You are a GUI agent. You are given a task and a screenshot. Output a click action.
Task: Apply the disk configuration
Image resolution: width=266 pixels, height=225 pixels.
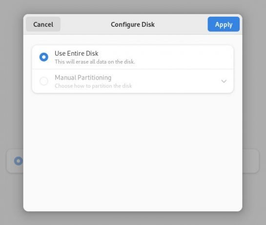pos(224,24)
